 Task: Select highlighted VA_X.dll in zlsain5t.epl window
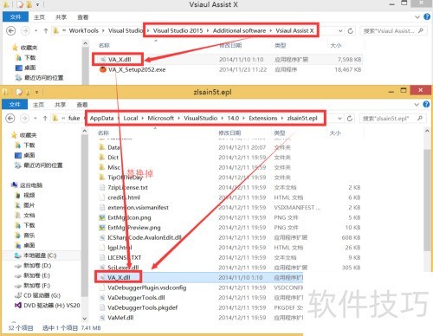(119, 277)
